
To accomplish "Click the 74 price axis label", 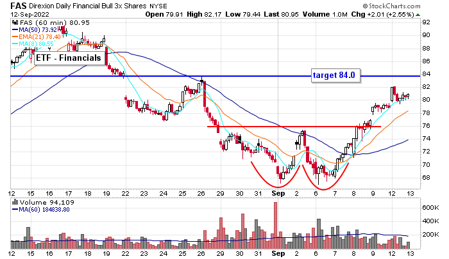I will click(426, 139).
